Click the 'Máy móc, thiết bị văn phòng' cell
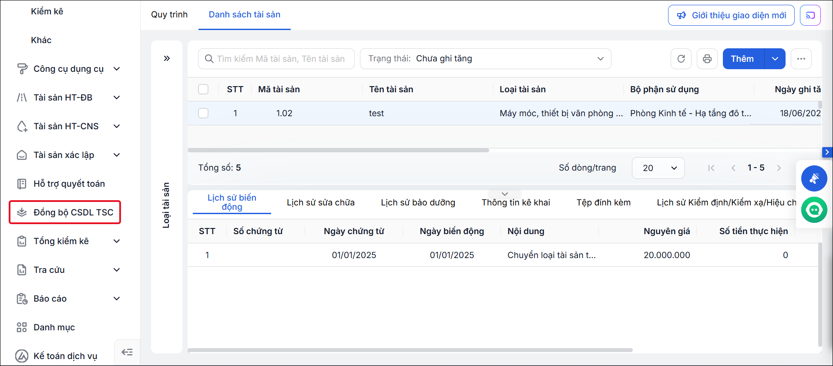 [561, 113]
